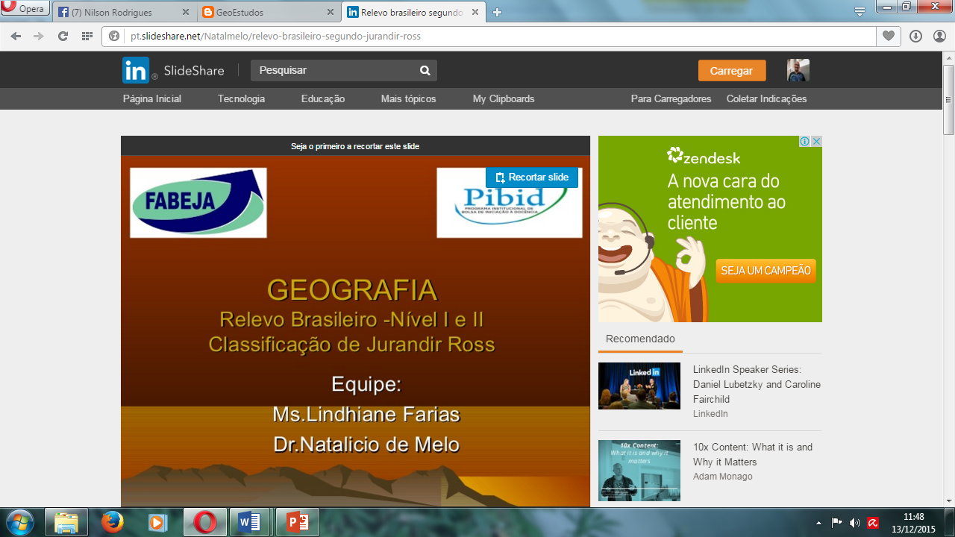Open the tab list menu icon
The width and height of the screenshot is (955, 537).
pos(859,10)
